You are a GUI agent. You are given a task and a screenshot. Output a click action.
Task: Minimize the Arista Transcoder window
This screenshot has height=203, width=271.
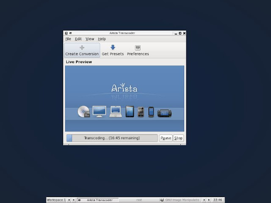point(176,33)
